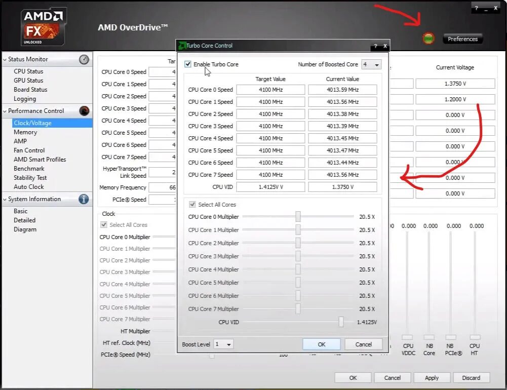Click the main window help question mark
This screenshot has width=507, height=390.
pyautogui.click(x=476, y=8)
